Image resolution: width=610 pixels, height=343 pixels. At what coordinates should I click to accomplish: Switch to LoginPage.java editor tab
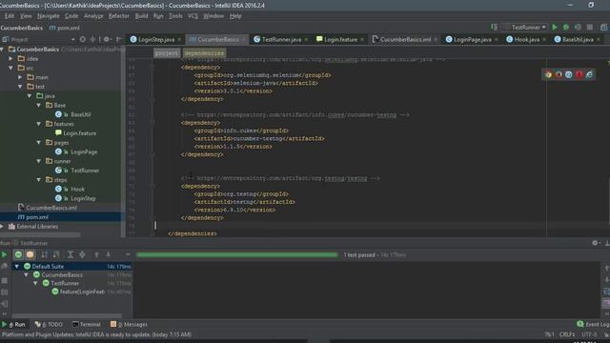coord(472,39)
